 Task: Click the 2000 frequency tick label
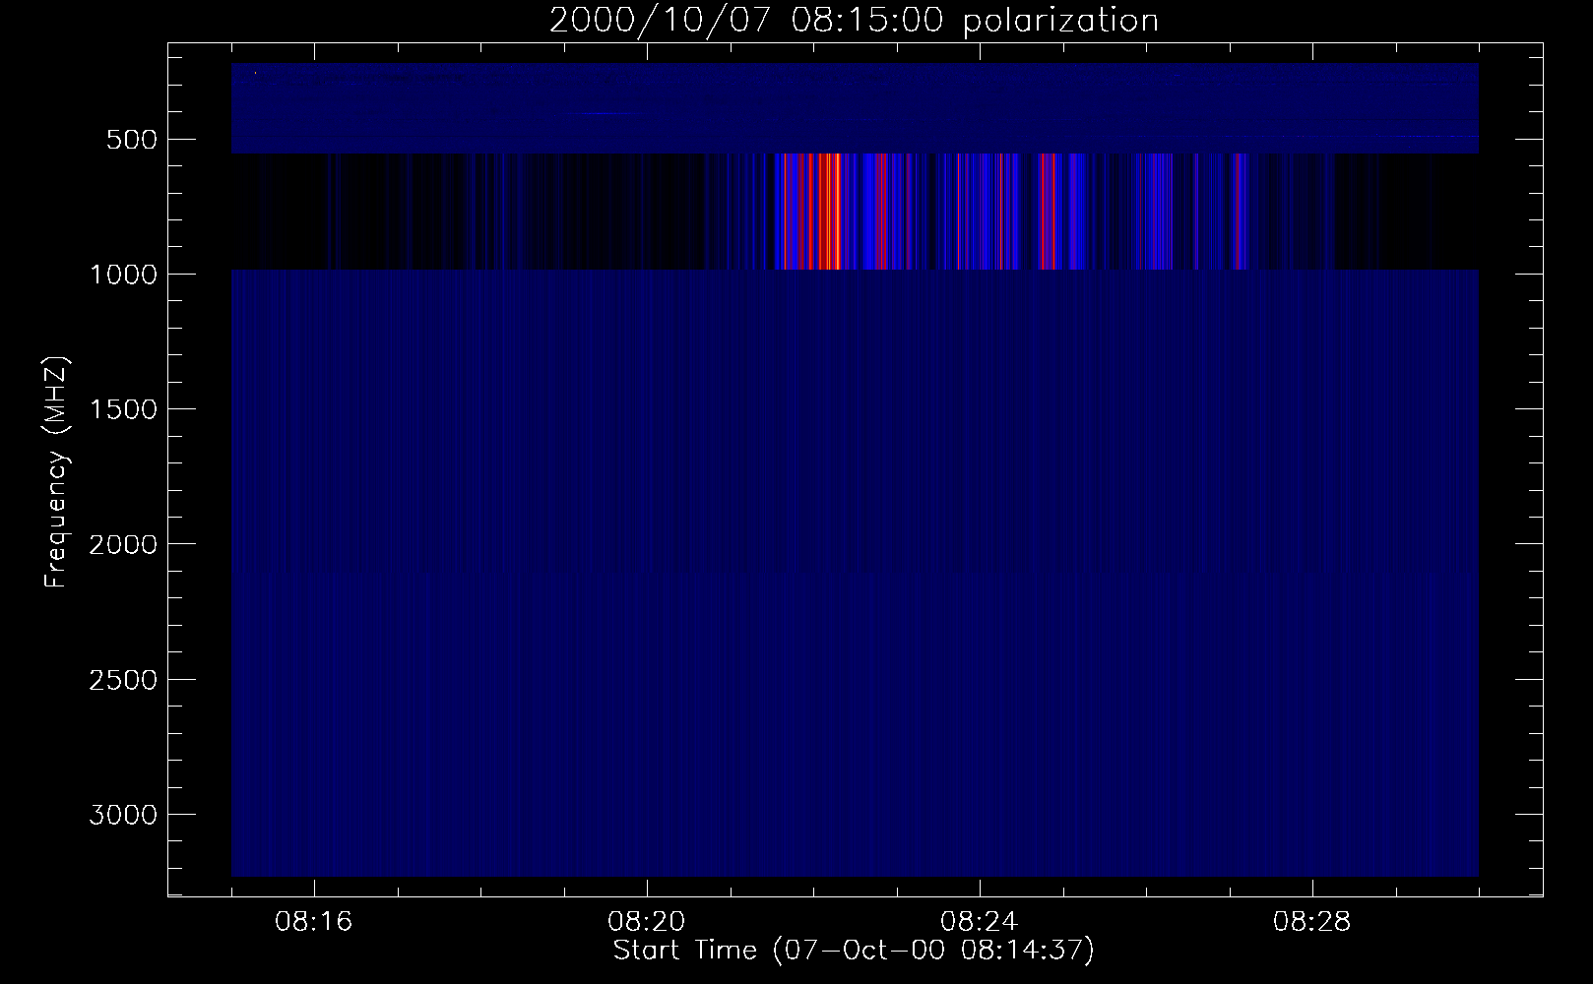tap(122, 544)
